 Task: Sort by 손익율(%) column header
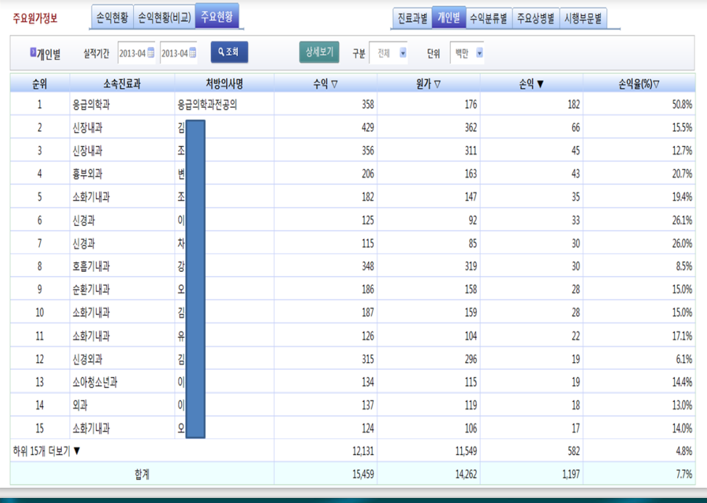click(x=639, y=84)
